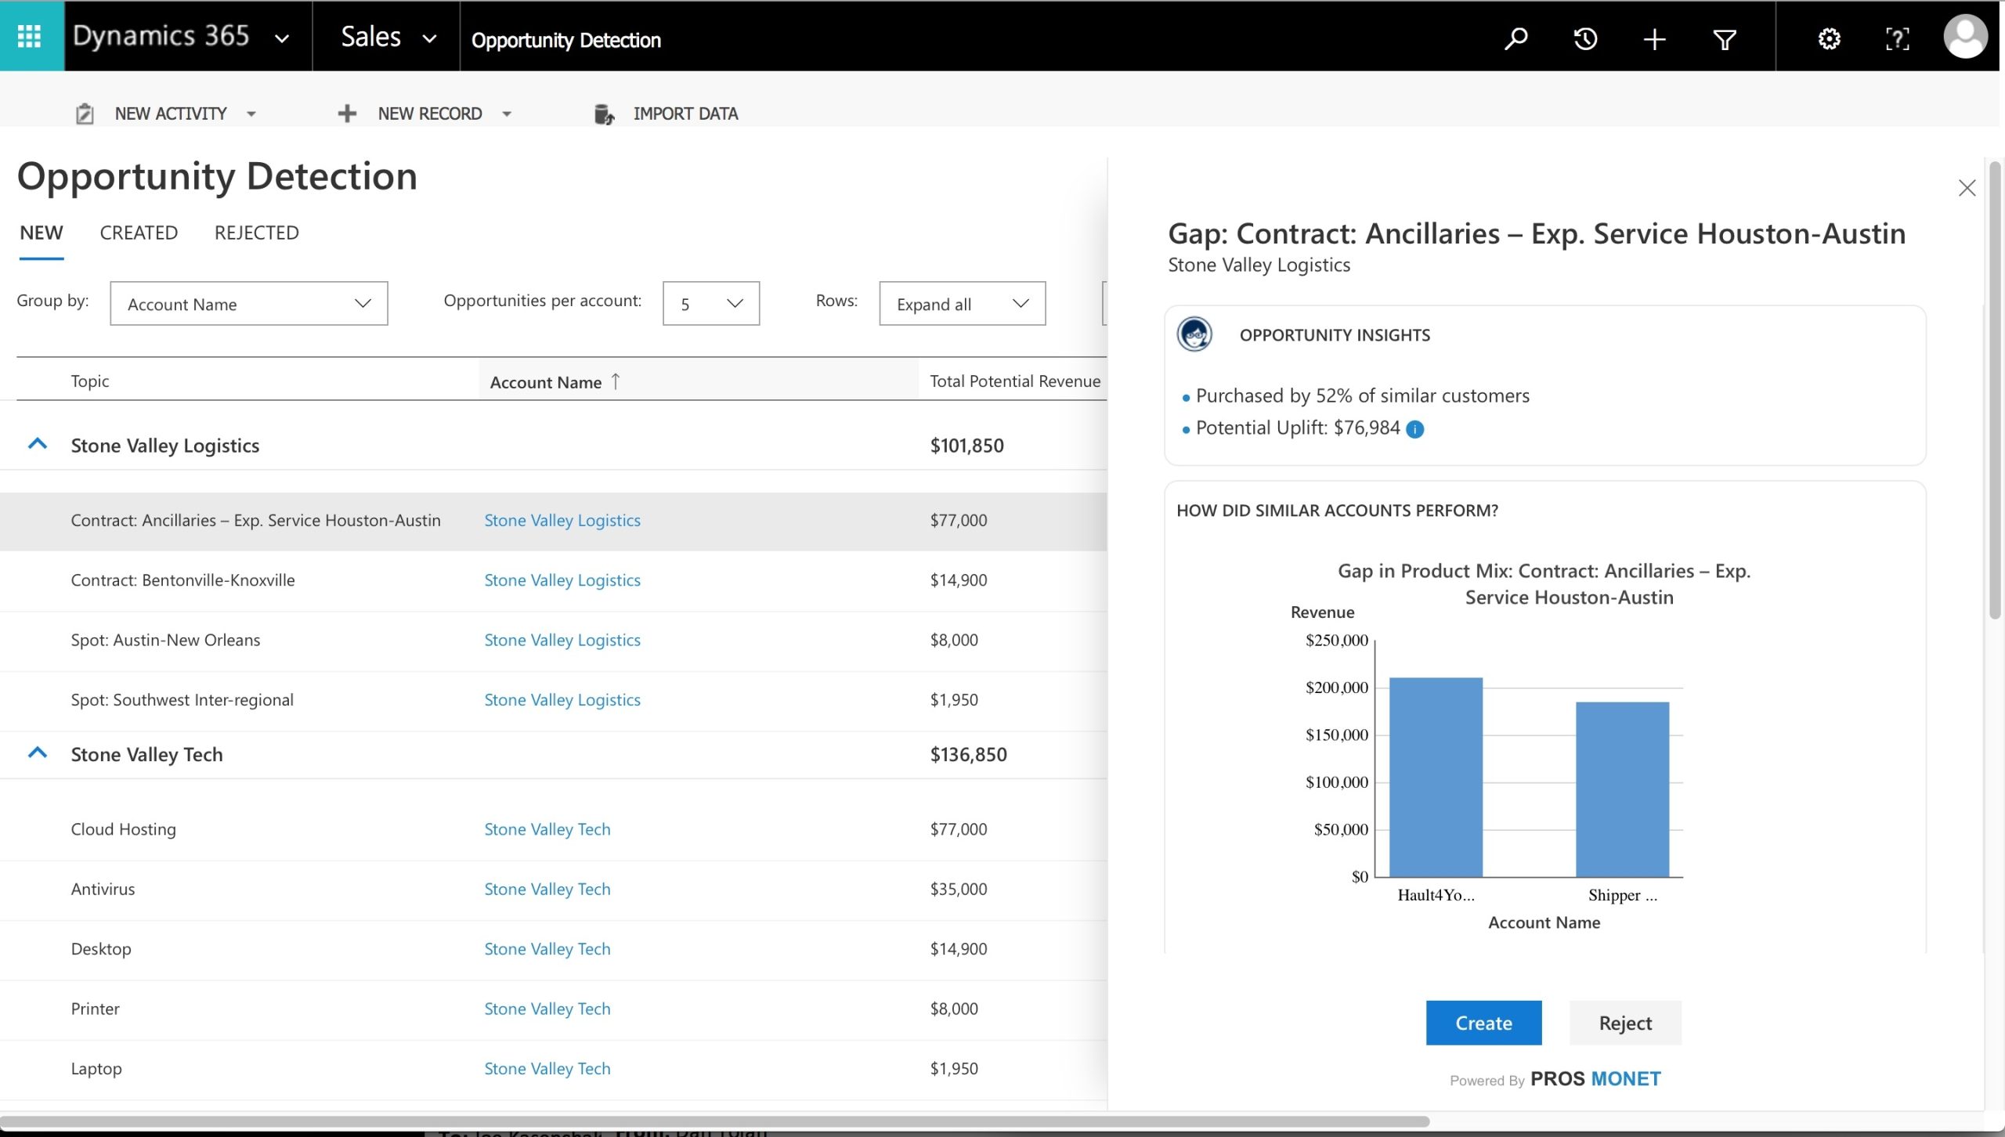Click Stone Valley Logistics group name

tap(164, 446)
